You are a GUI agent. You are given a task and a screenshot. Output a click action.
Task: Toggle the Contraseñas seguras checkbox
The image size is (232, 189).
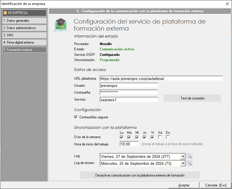tap(76, 117)
